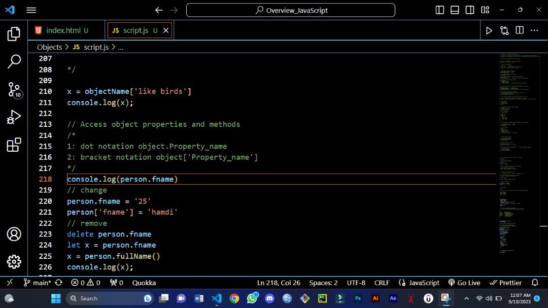548x308 pixels.
Task: Toggle the primary side bar layout icon
Action: coord(439,10)
